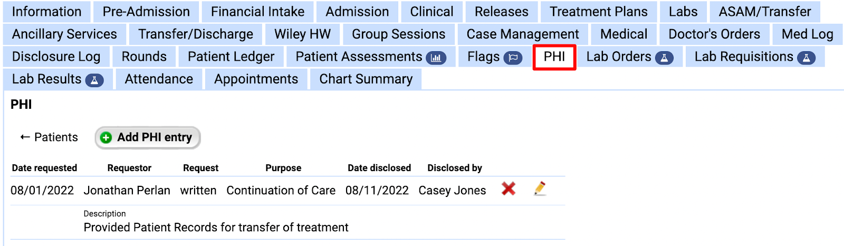Click the pencil edit entry icon
Image resolution: width=844 pixels, height=246 pixels.
[x=540, y=188]
